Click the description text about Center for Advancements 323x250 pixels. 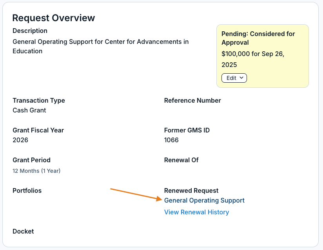coord(100,46)
